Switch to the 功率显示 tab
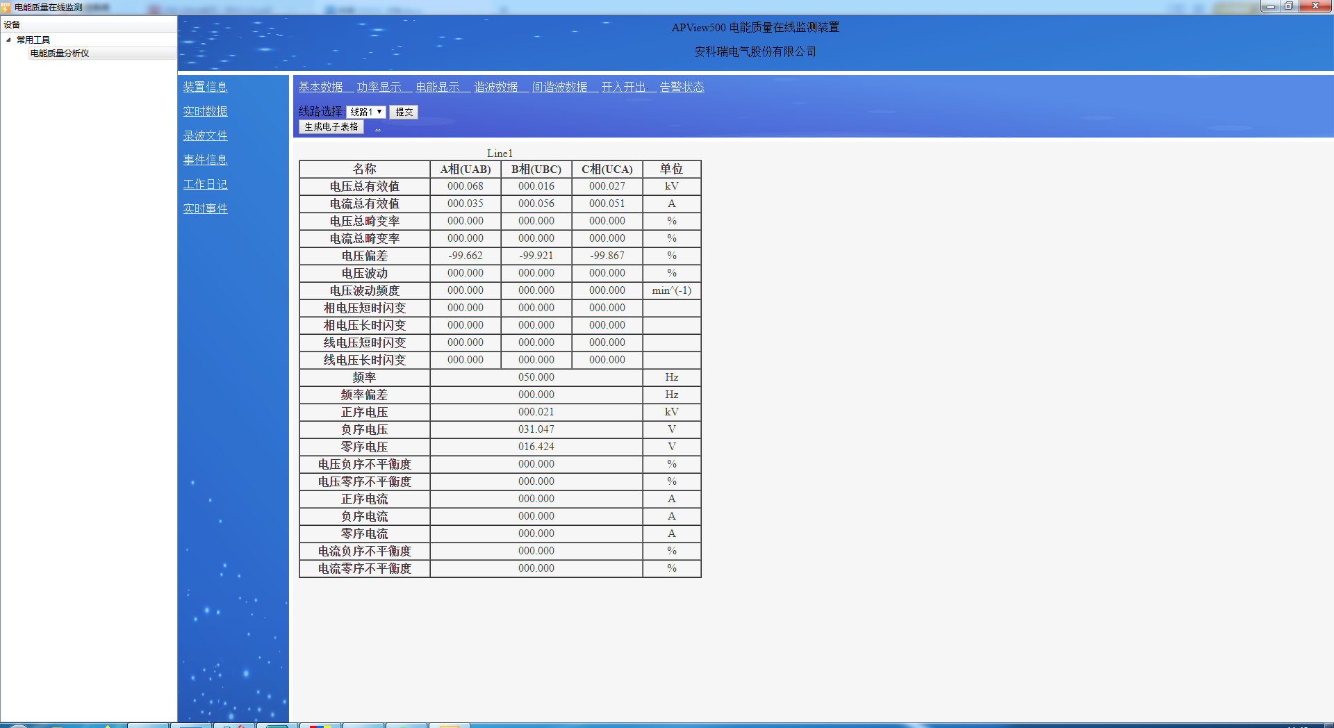The image size is (1334, 728). click(x=379, y=87)
